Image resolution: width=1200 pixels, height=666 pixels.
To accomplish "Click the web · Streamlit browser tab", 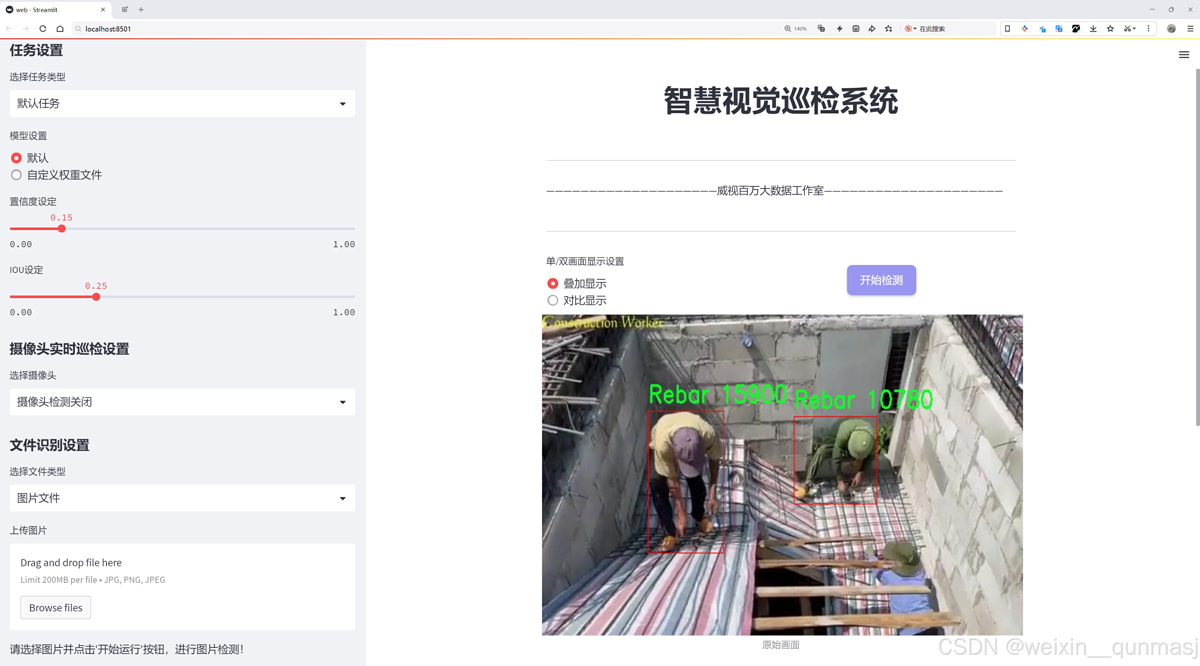I will (51, 9).
